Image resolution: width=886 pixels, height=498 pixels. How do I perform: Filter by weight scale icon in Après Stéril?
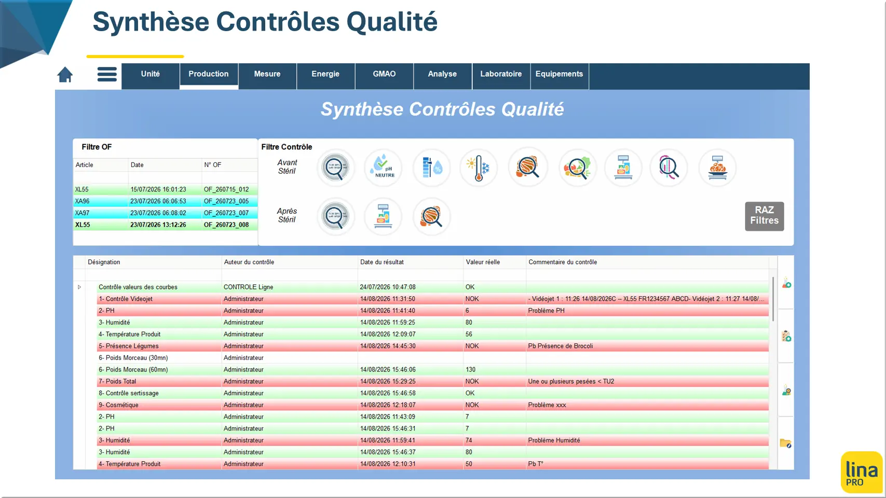point(383,216)
